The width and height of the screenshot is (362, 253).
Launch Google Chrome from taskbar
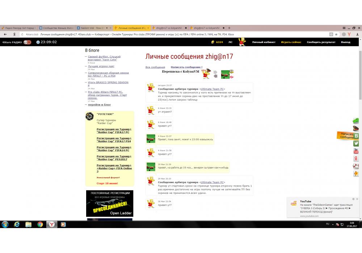pyautogui.click(x=40, y=224)
